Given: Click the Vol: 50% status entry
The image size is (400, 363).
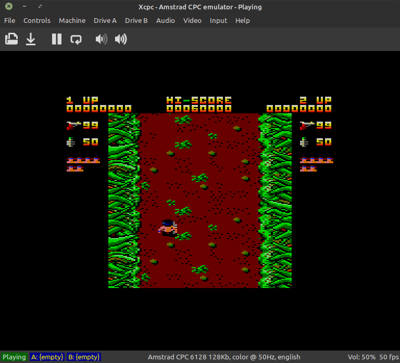Looking at the screenshot, I should click(x=361, y=357).
